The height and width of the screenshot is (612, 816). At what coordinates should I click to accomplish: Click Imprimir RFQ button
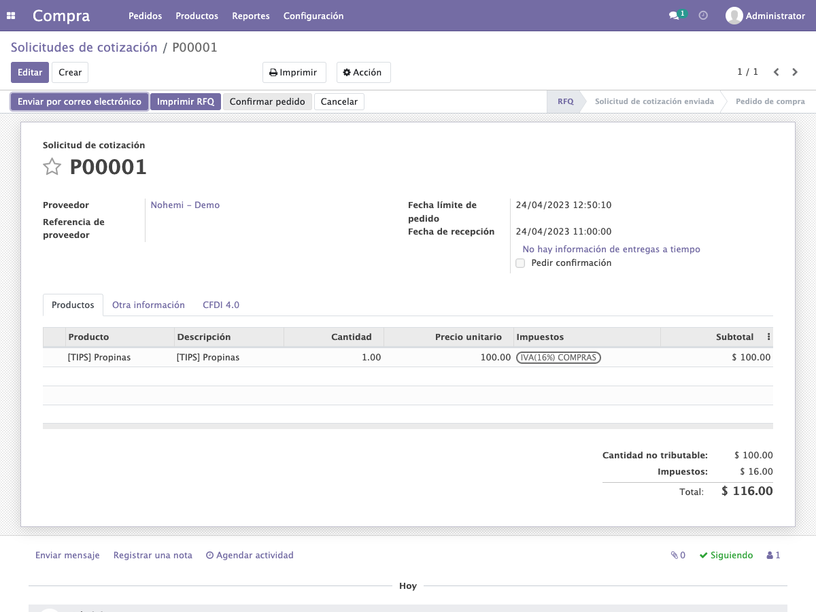(186, 102)
